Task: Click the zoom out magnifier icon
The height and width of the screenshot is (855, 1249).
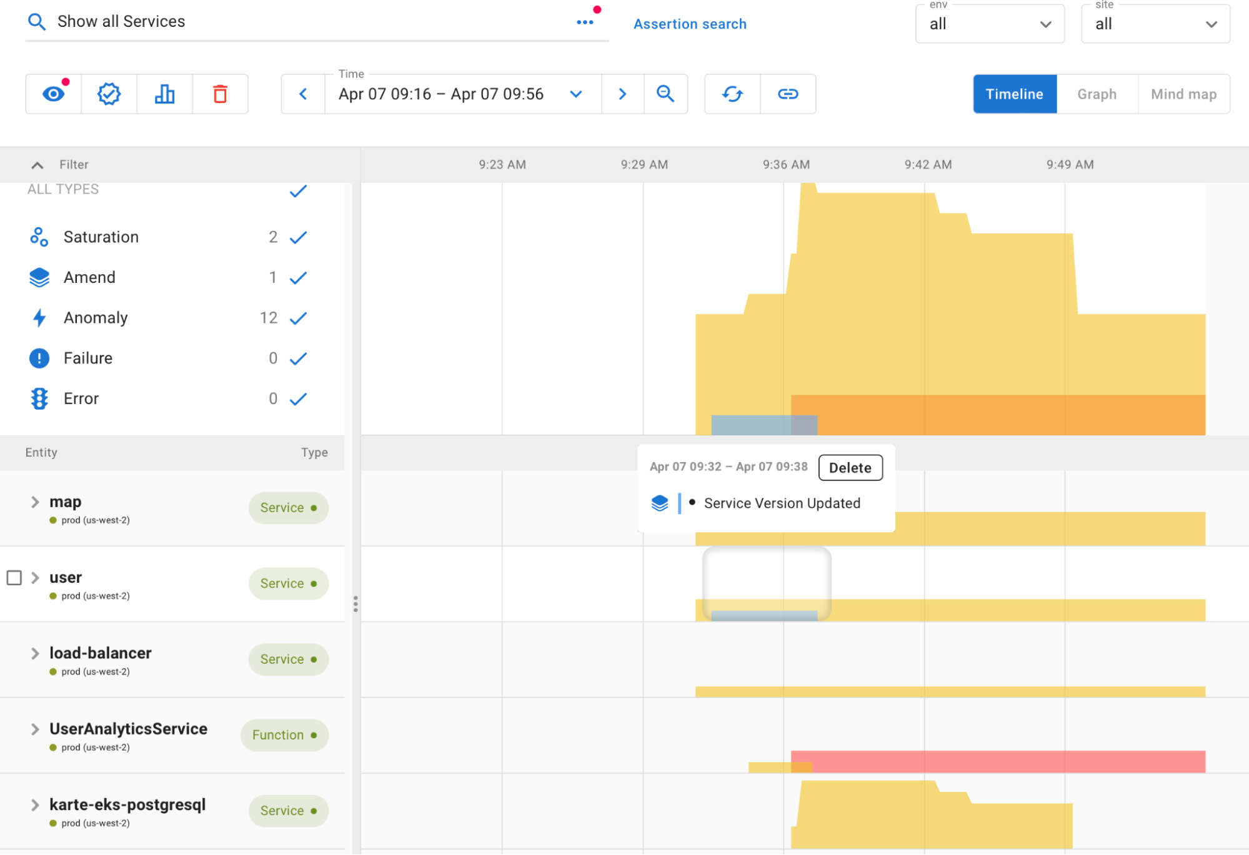Action: tap(665, 94)
